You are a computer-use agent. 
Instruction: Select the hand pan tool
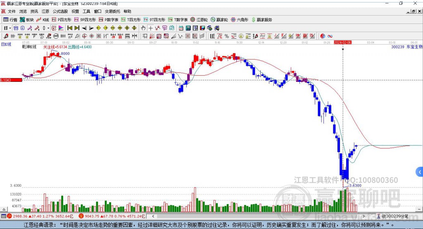point(143,28)
